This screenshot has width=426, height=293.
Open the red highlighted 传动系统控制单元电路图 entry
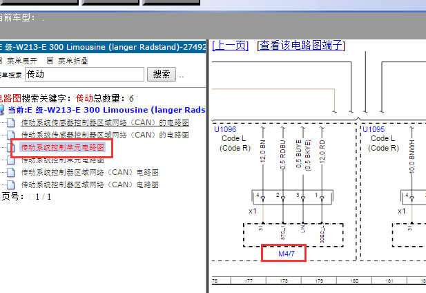pos(63,147)
